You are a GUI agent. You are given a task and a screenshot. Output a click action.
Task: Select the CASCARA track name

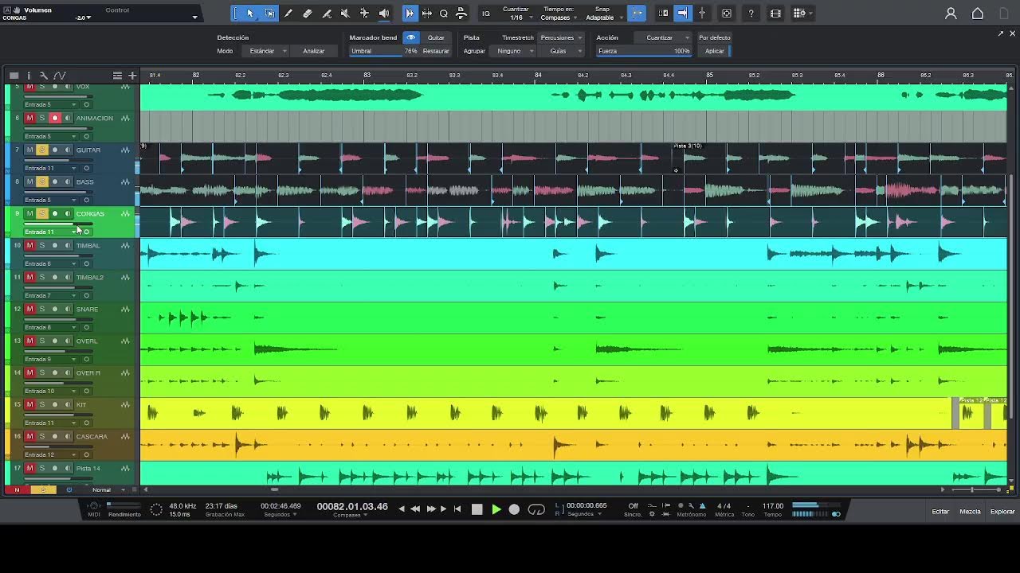(92, 436)
